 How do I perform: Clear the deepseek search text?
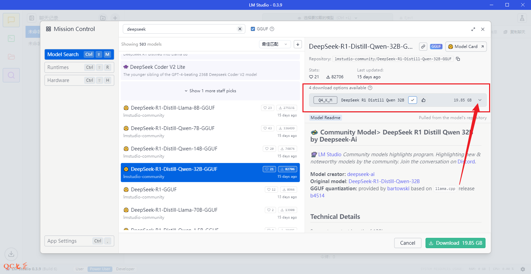240,29
